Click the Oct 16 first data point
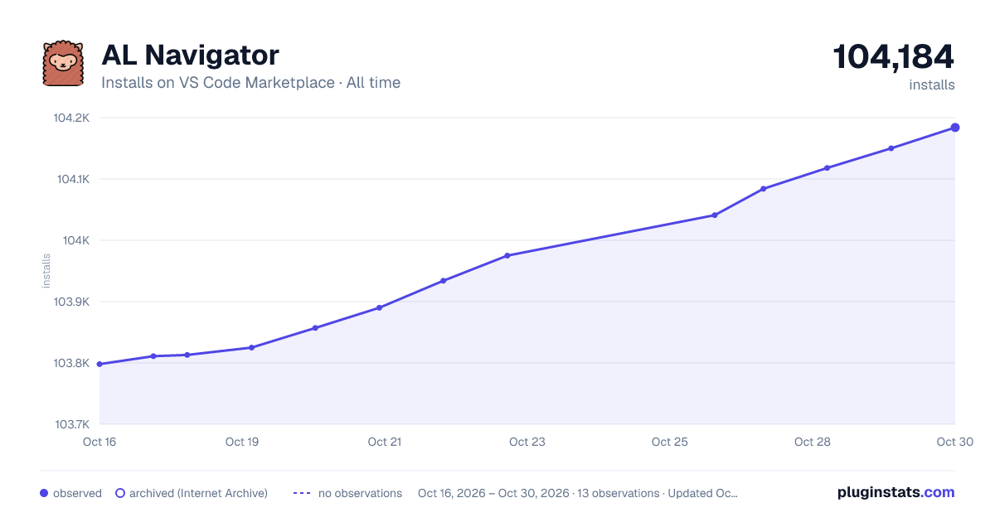This screenshot has width=995, height=522. [x=99, y=364]
